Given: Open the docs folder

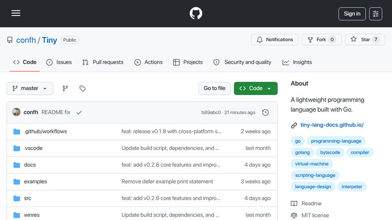Looking at the screenshot, I should [30, 165].
